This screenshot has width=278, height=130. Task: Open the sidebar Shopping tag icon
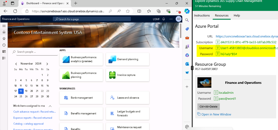[x=187, y=29]
